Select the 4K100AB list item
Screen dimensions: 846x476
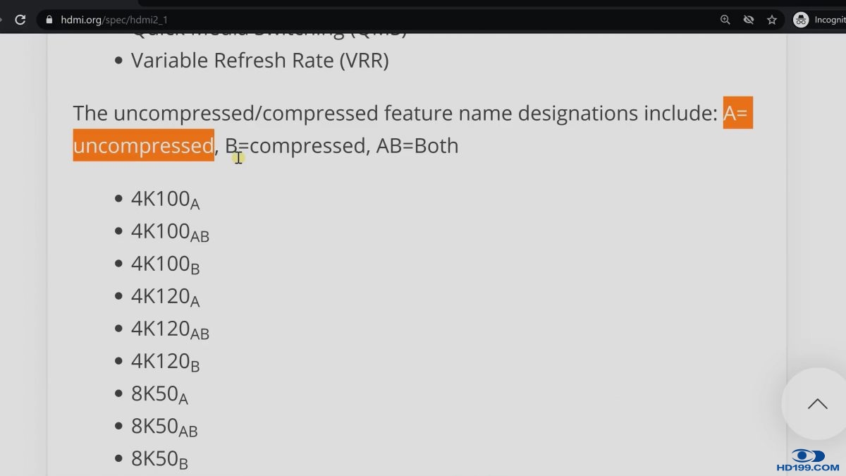coord(170,232)
